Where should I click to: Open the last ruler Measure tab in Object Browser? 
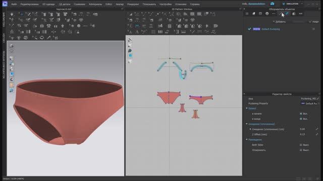[301, 14]
